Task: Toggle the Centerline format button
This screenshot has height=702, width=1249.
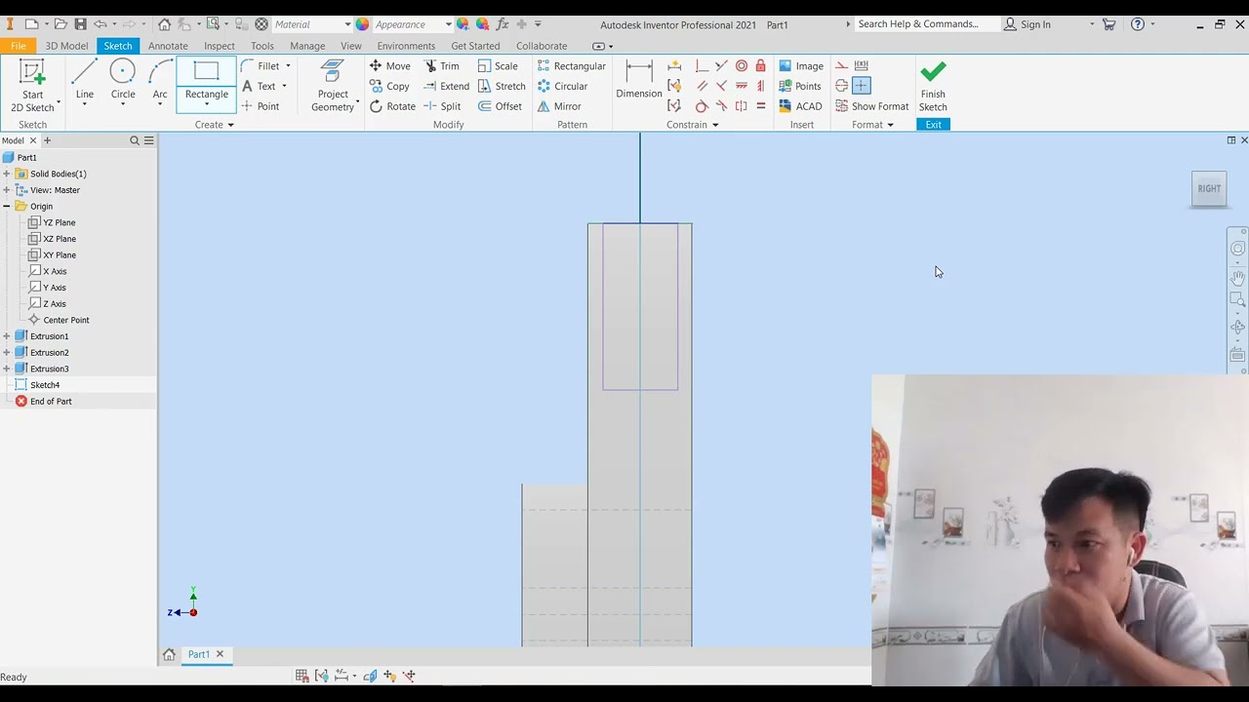Action: (x=841, y=86)
